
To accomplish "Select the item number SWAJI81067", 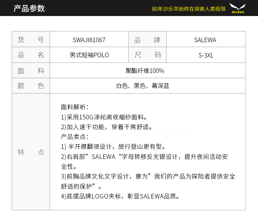I will [89, 40].
